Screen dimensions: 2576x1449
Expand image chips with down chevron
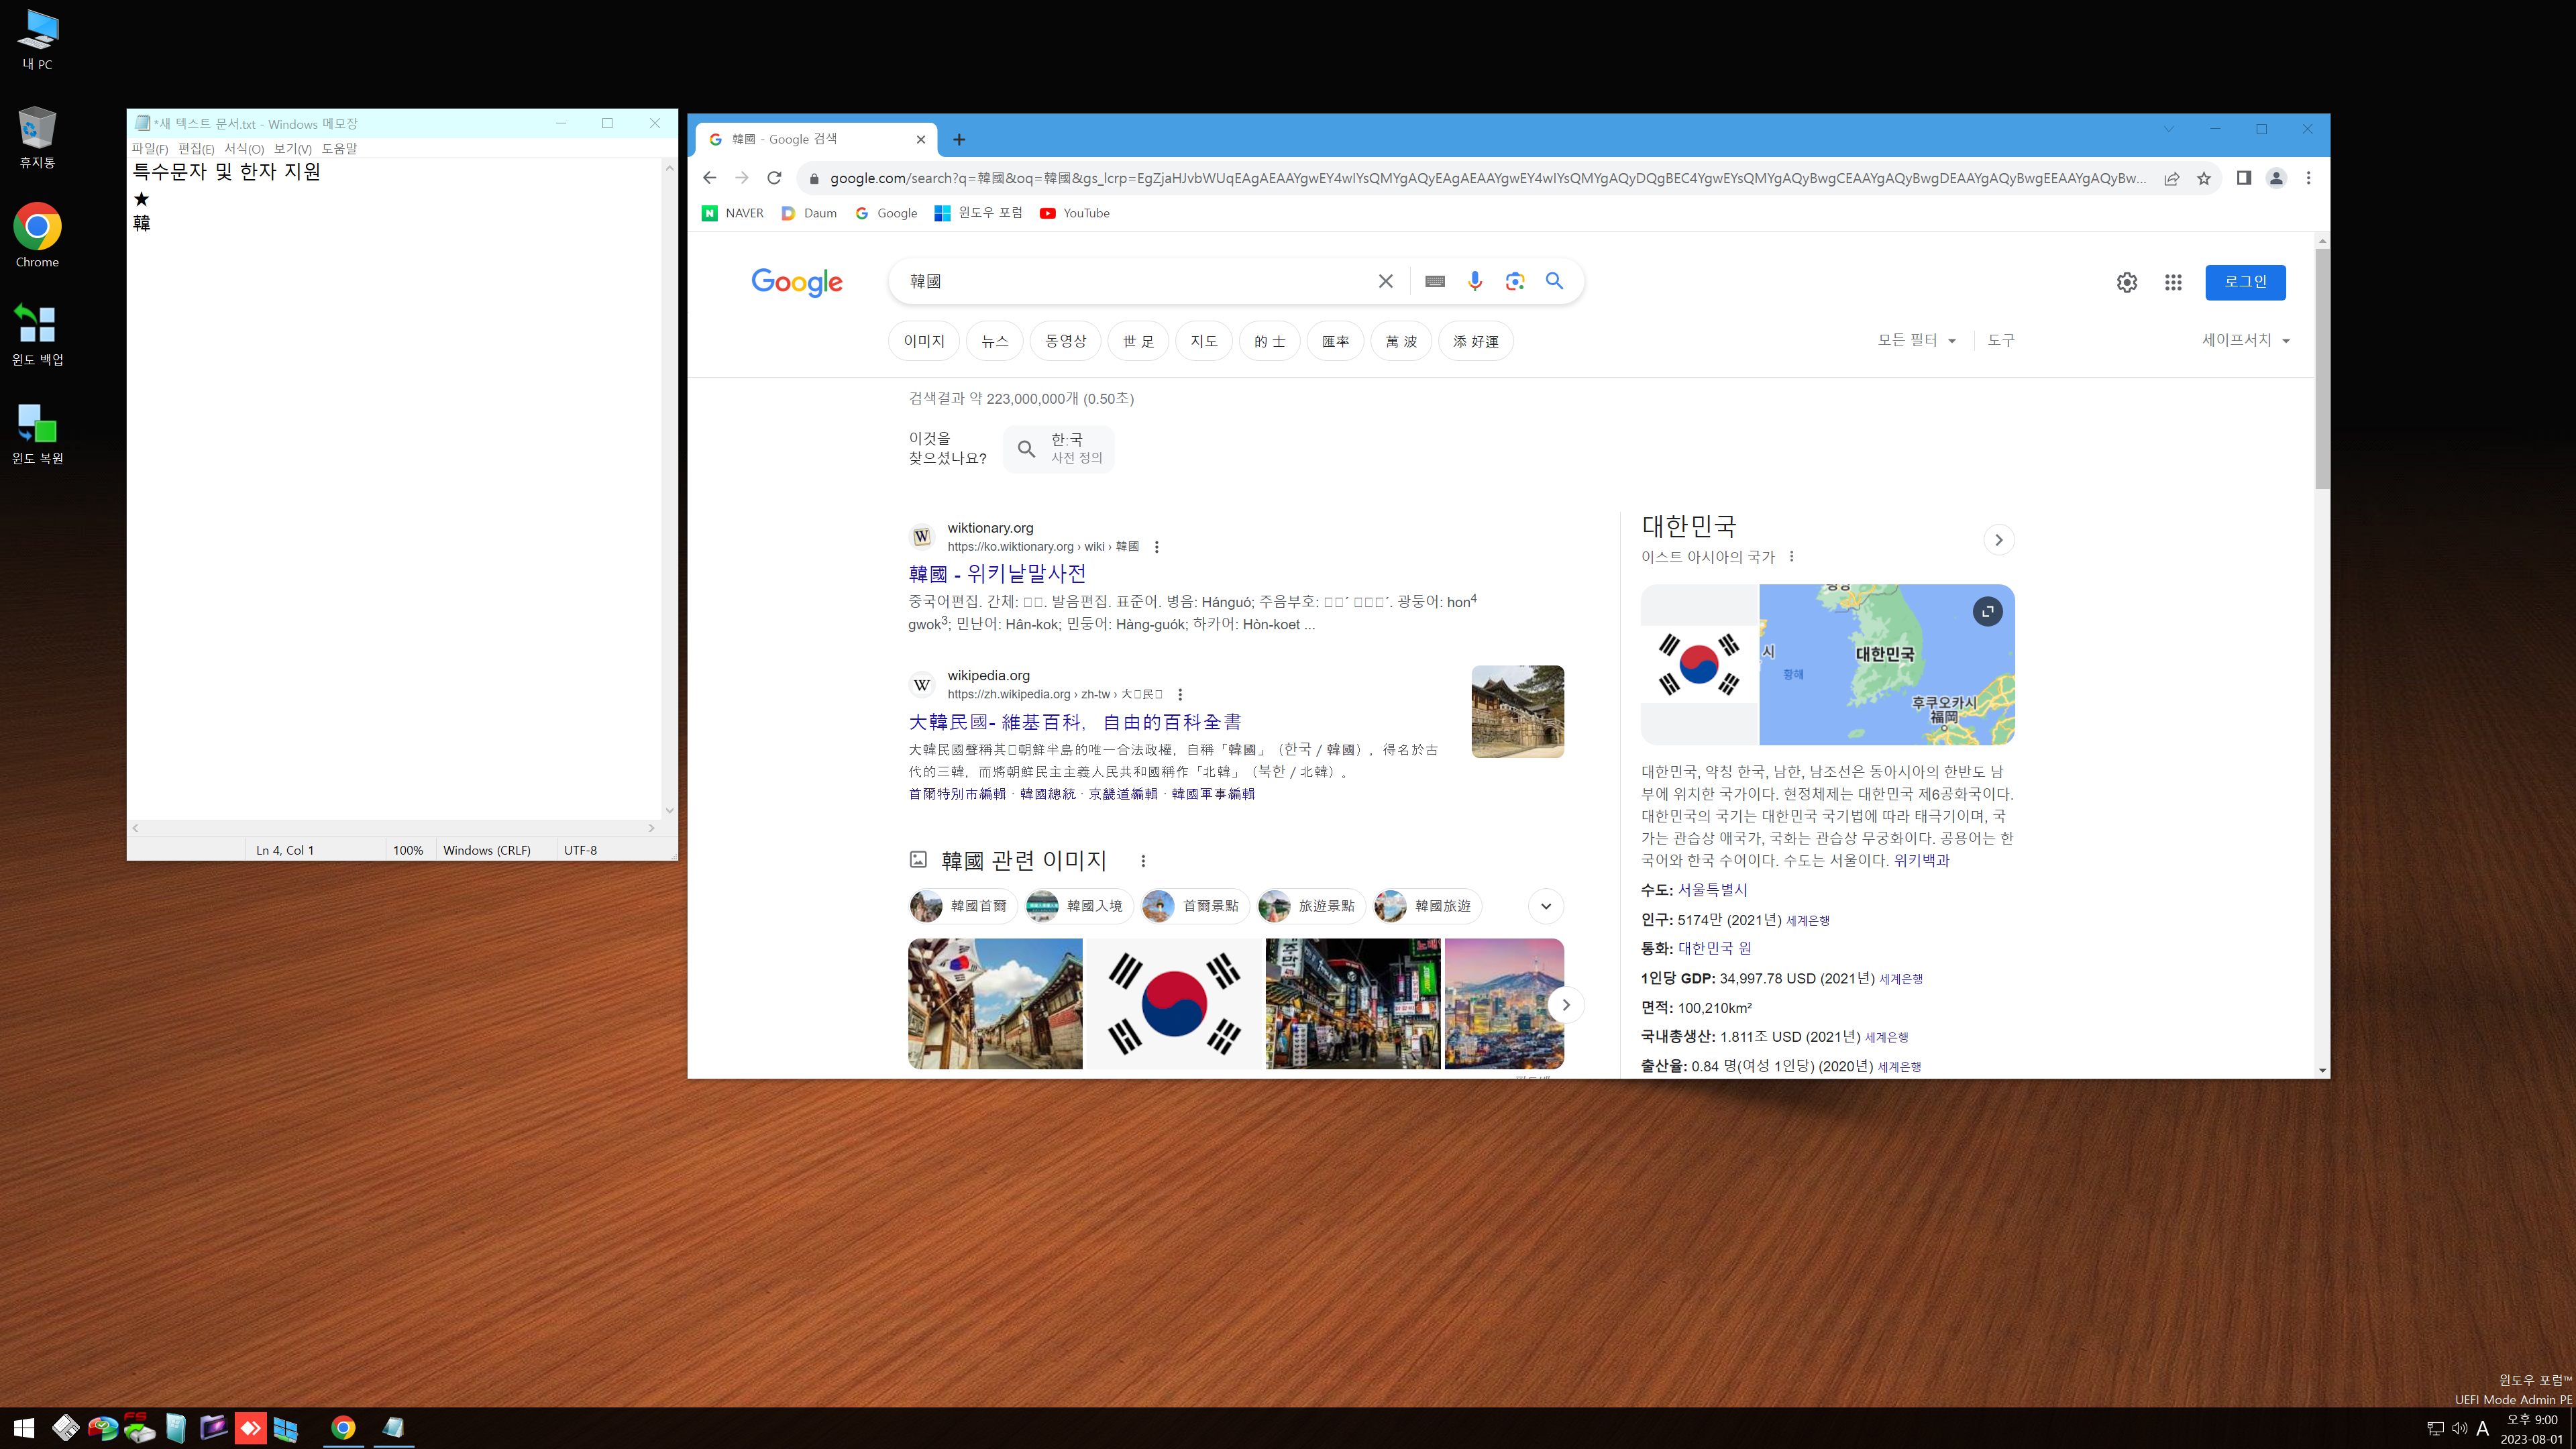tap(1546, 906)
